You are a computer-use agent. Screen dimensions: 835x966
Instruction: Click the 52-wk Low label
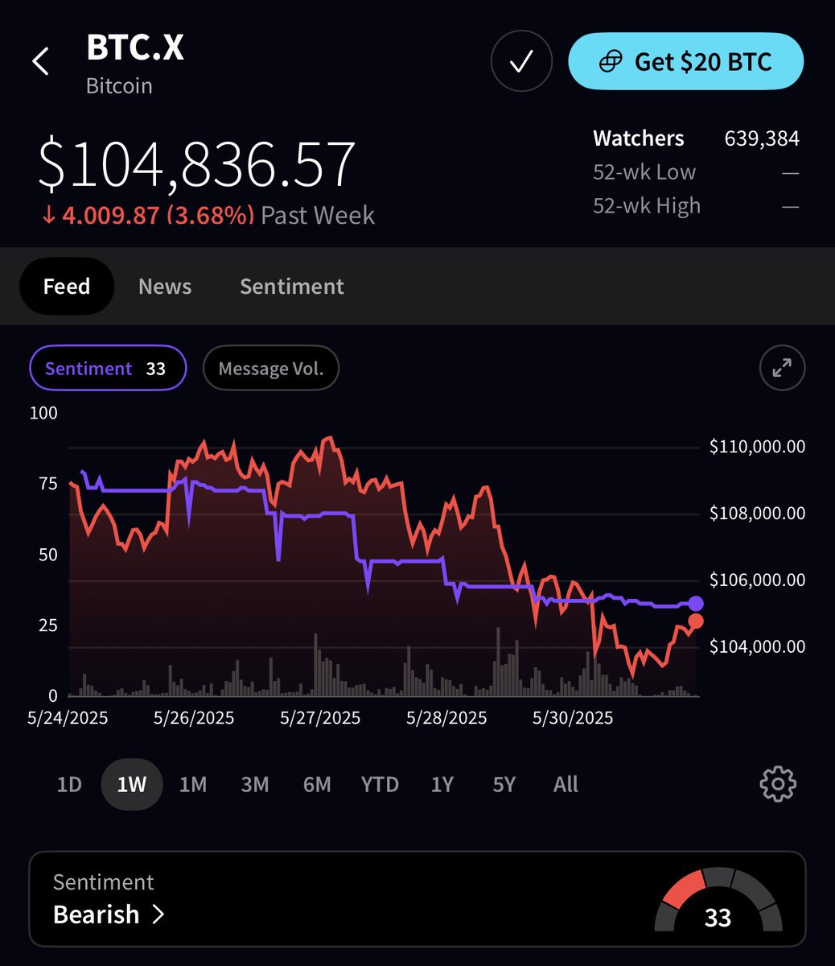(644, 172)
